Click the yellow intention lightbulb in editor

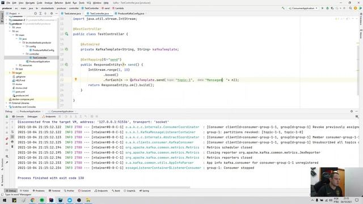coord(75,79)
